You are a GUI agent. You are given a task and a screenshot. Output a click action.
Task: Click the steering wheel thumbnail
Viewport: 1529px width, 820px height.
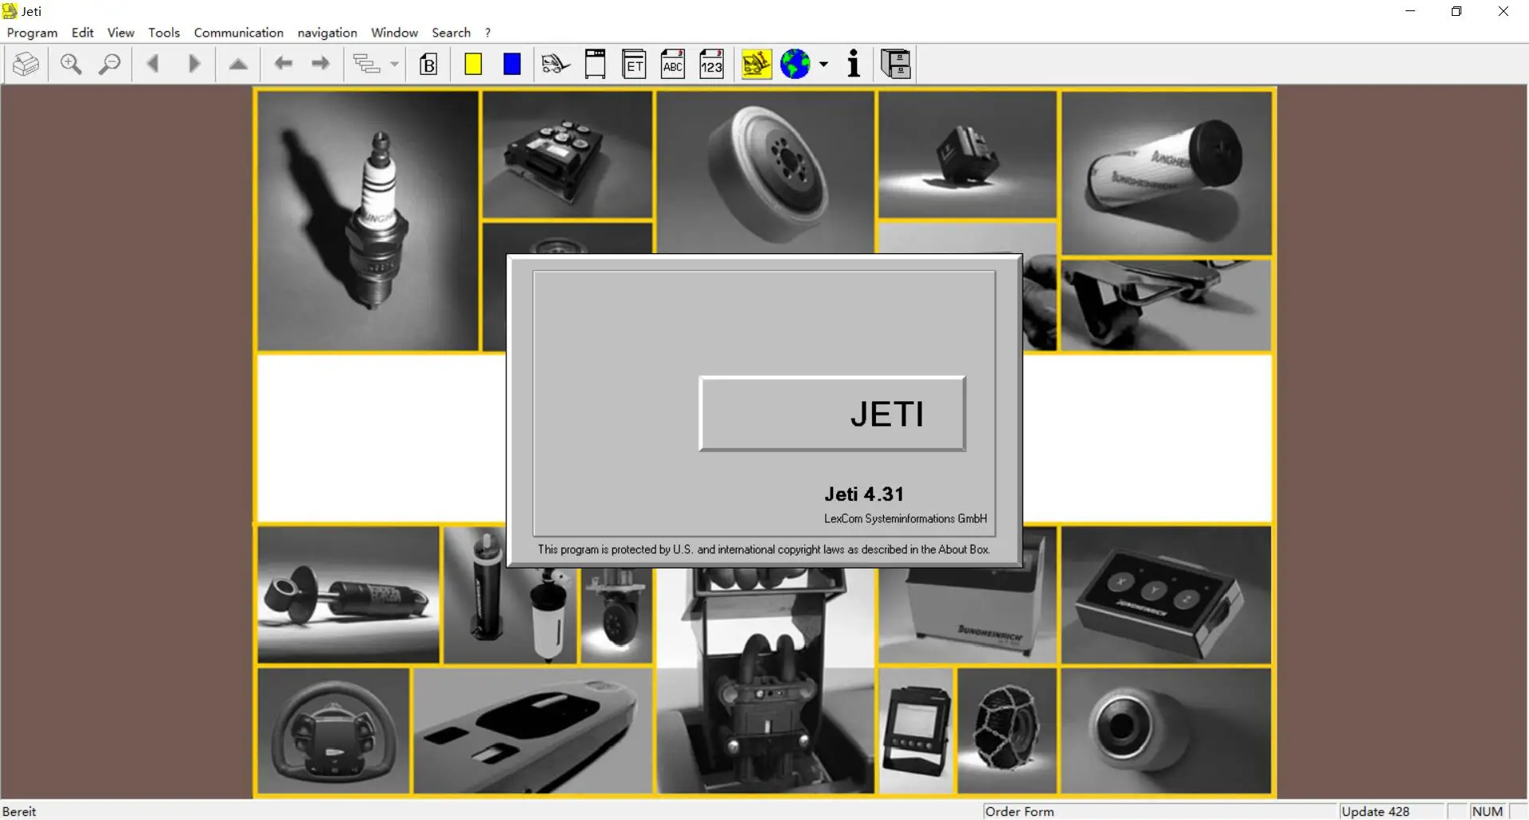(333, 730)
